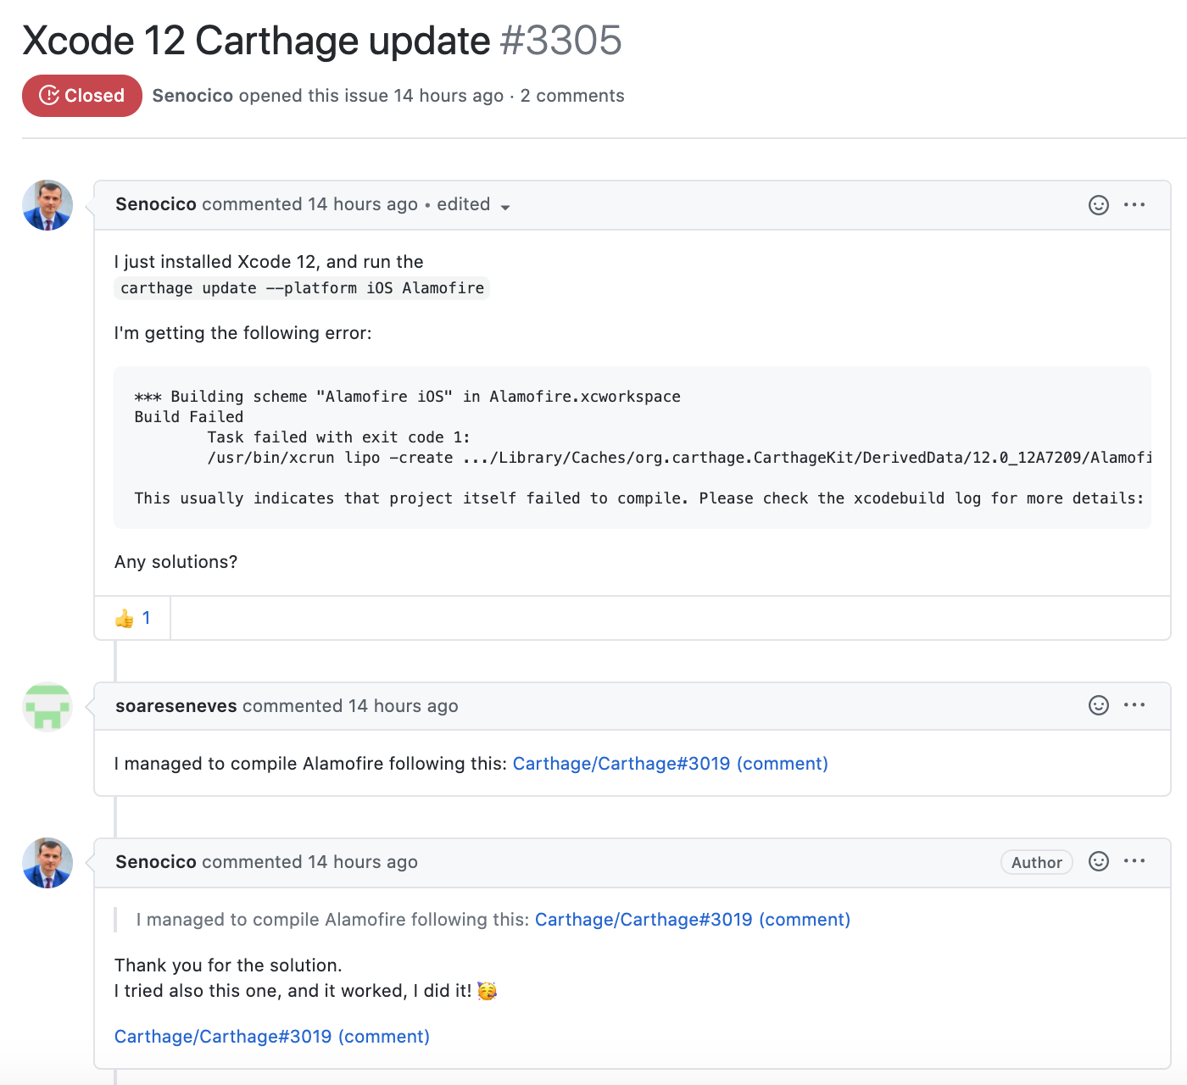Follow final Carthage/Carthage#3019 (comment) link
1187x1085 pixels.
coord(272,1037)
